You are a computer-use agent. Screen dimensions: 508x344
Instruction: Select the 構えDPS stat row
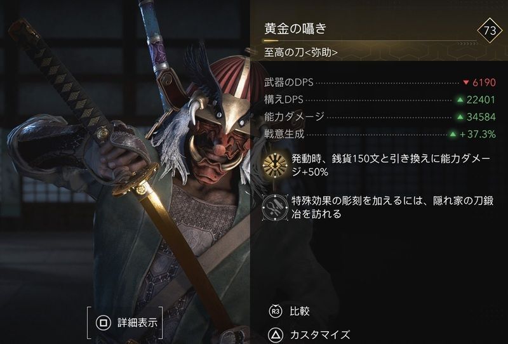(380, 100)
